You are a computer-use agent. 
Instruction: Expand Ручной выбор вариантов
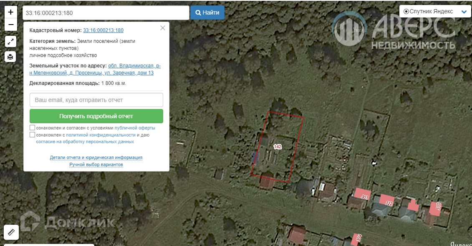click(96, 164)
